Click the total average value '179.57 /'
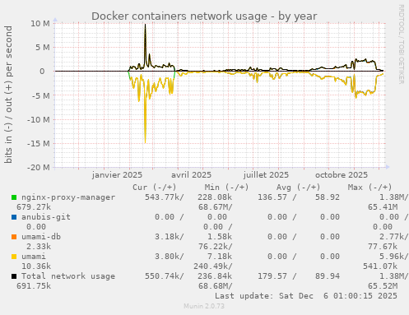The width and height of the screenshot is (409, 315). point(277,276)
